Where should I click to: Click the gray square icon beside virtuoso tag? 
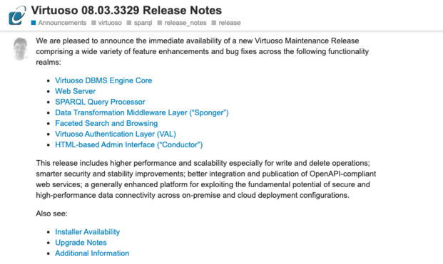click(93, 23)
